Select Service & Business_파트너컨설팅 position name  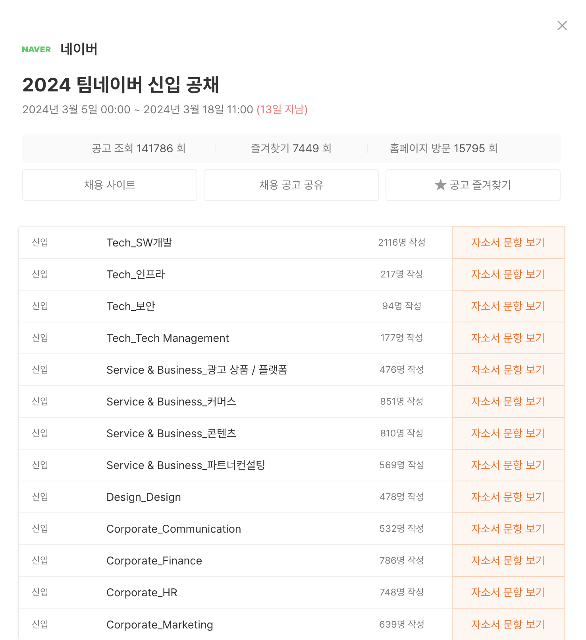tap(186, 465)
